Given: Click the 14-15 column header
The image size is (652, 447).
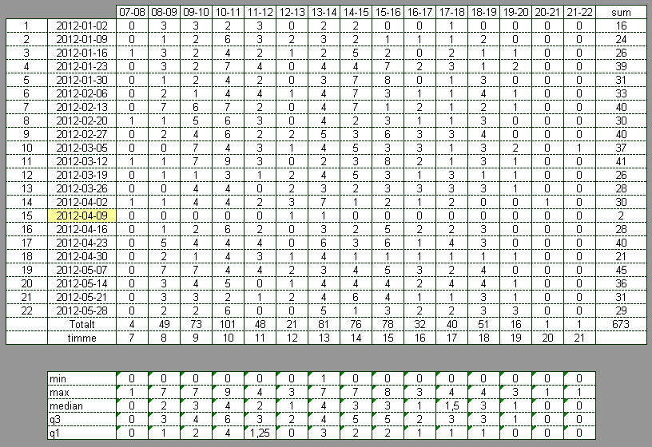Looking at the screenshot, I should [356, 12].
